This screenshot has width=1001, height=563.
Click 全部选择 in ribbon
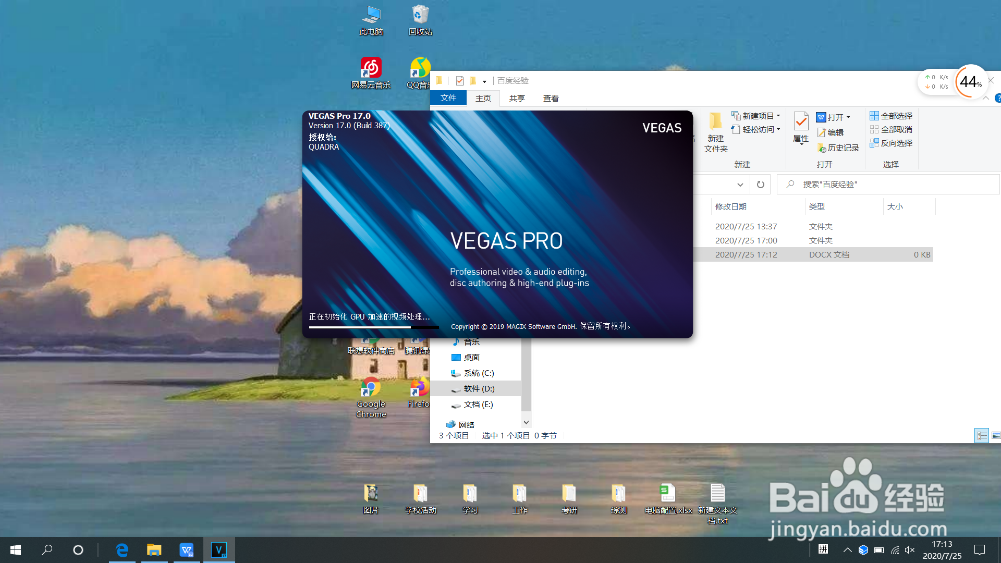tap(891, 116)
